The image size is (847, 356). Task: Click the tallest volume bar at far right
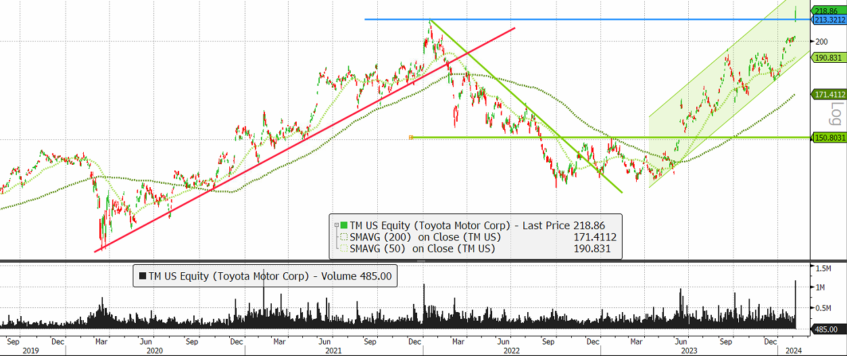(x=796, y=304)
